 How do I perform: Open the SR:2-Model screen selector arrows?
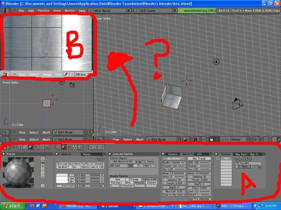point(91,10)
